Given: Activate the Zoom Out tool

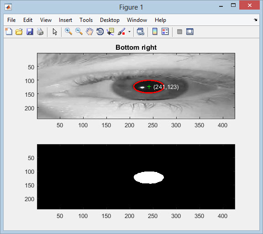Looking at the screenshot, I should [79, 31].
